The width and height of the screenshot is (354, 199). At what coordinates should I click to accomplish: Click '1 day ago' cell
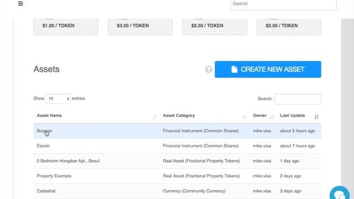point(289,161)
